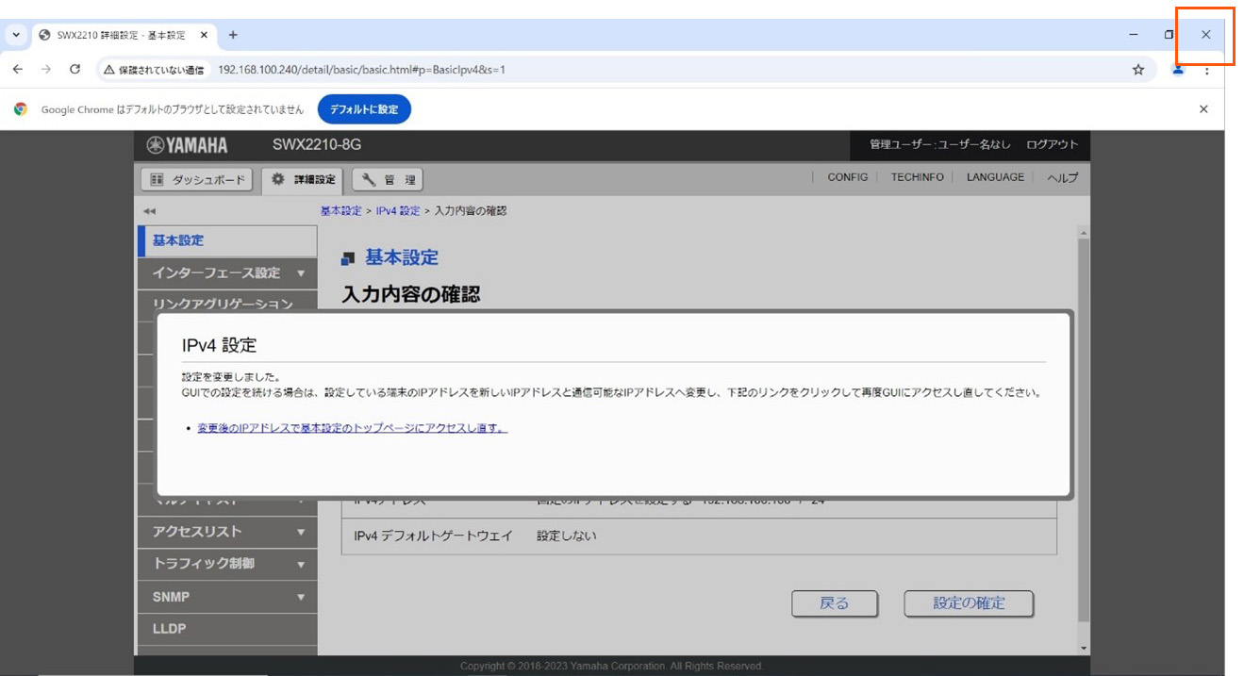Click the browser back arrow icon
The height and width of the screenshot is (676, 1244).
coord(17,70)
